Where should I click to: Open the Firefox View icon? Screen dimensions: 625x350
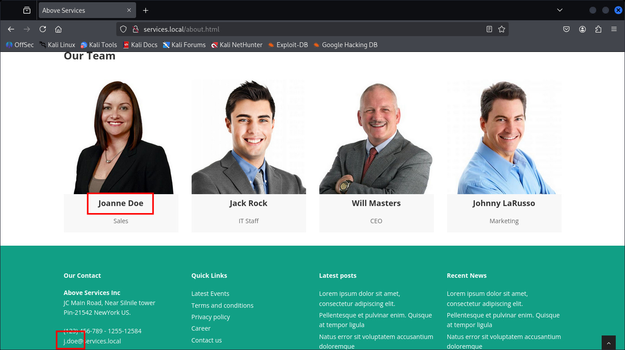pos(27,10)
